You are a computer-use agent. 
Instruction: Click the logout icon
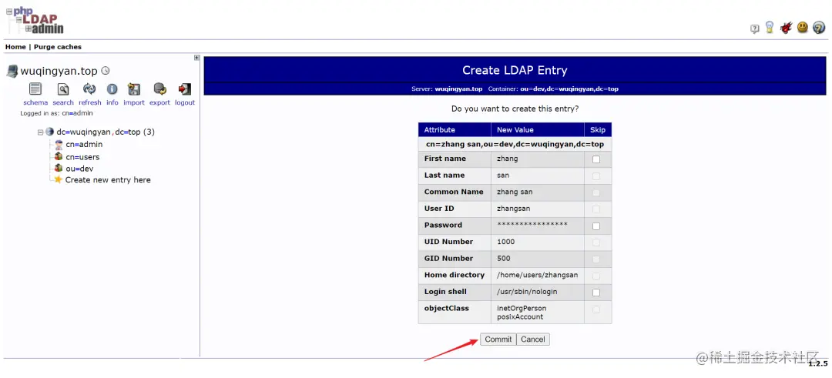pos(185,89)
